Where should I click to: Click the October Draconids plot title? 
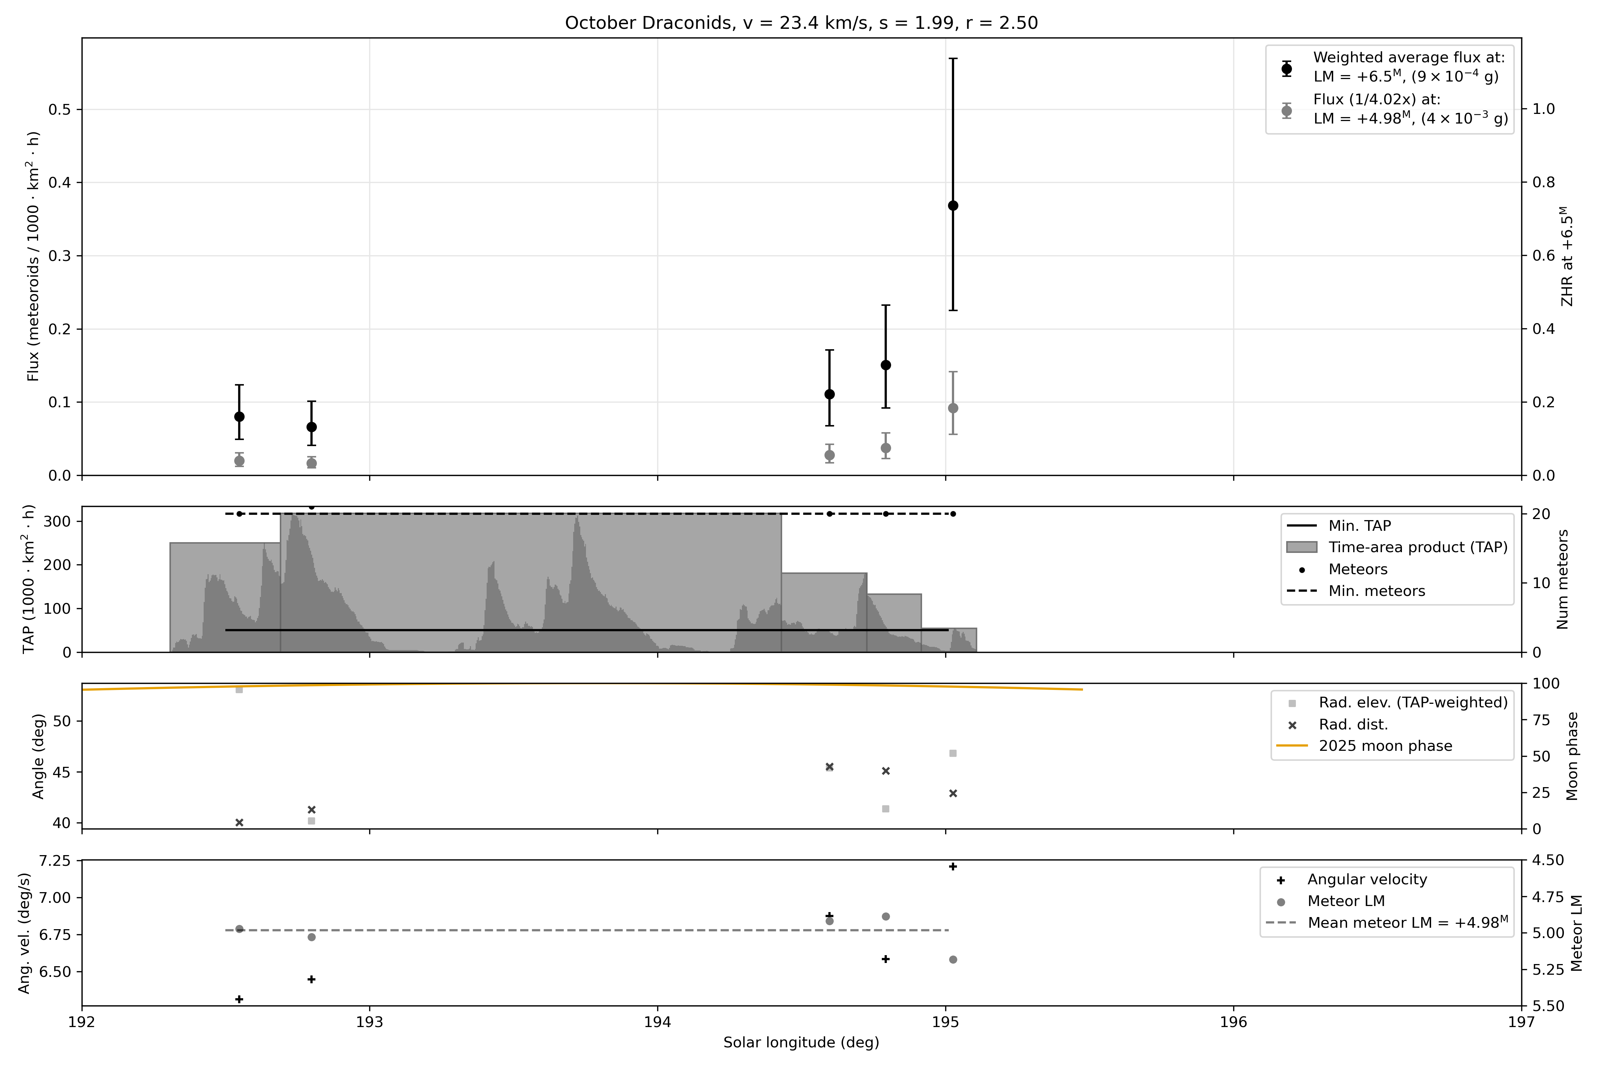801,23
